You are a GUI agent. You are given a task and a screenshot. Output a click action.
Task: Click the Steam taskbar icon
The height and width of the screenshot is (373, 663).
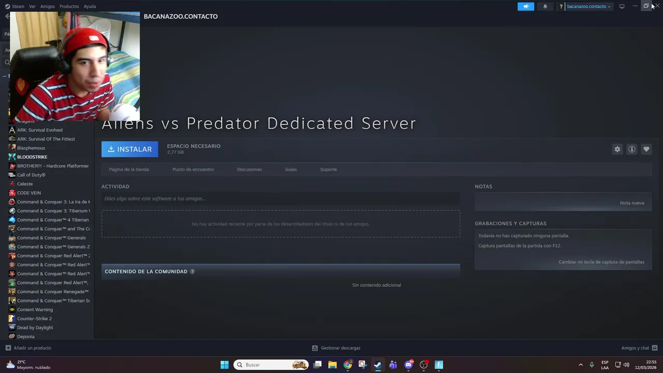(x=378, y=365)
